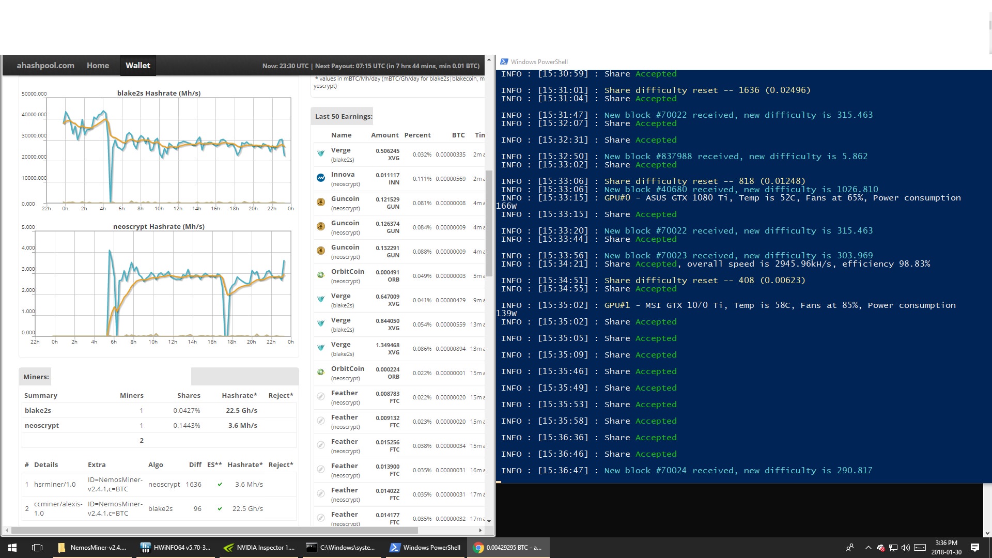Open the network status tray icon
Viewport: 992px width, 558px height.
[x=893, y=548]
